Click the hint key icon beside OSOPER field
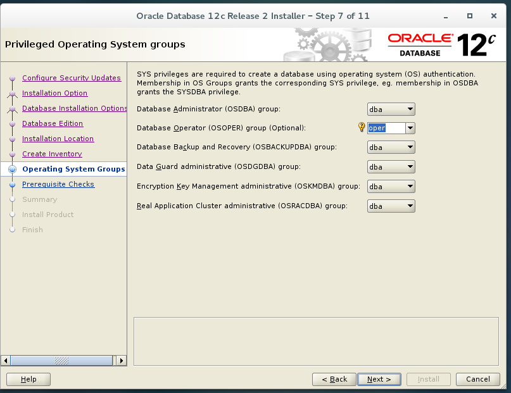The image size is (511, 393). point(361,128)
